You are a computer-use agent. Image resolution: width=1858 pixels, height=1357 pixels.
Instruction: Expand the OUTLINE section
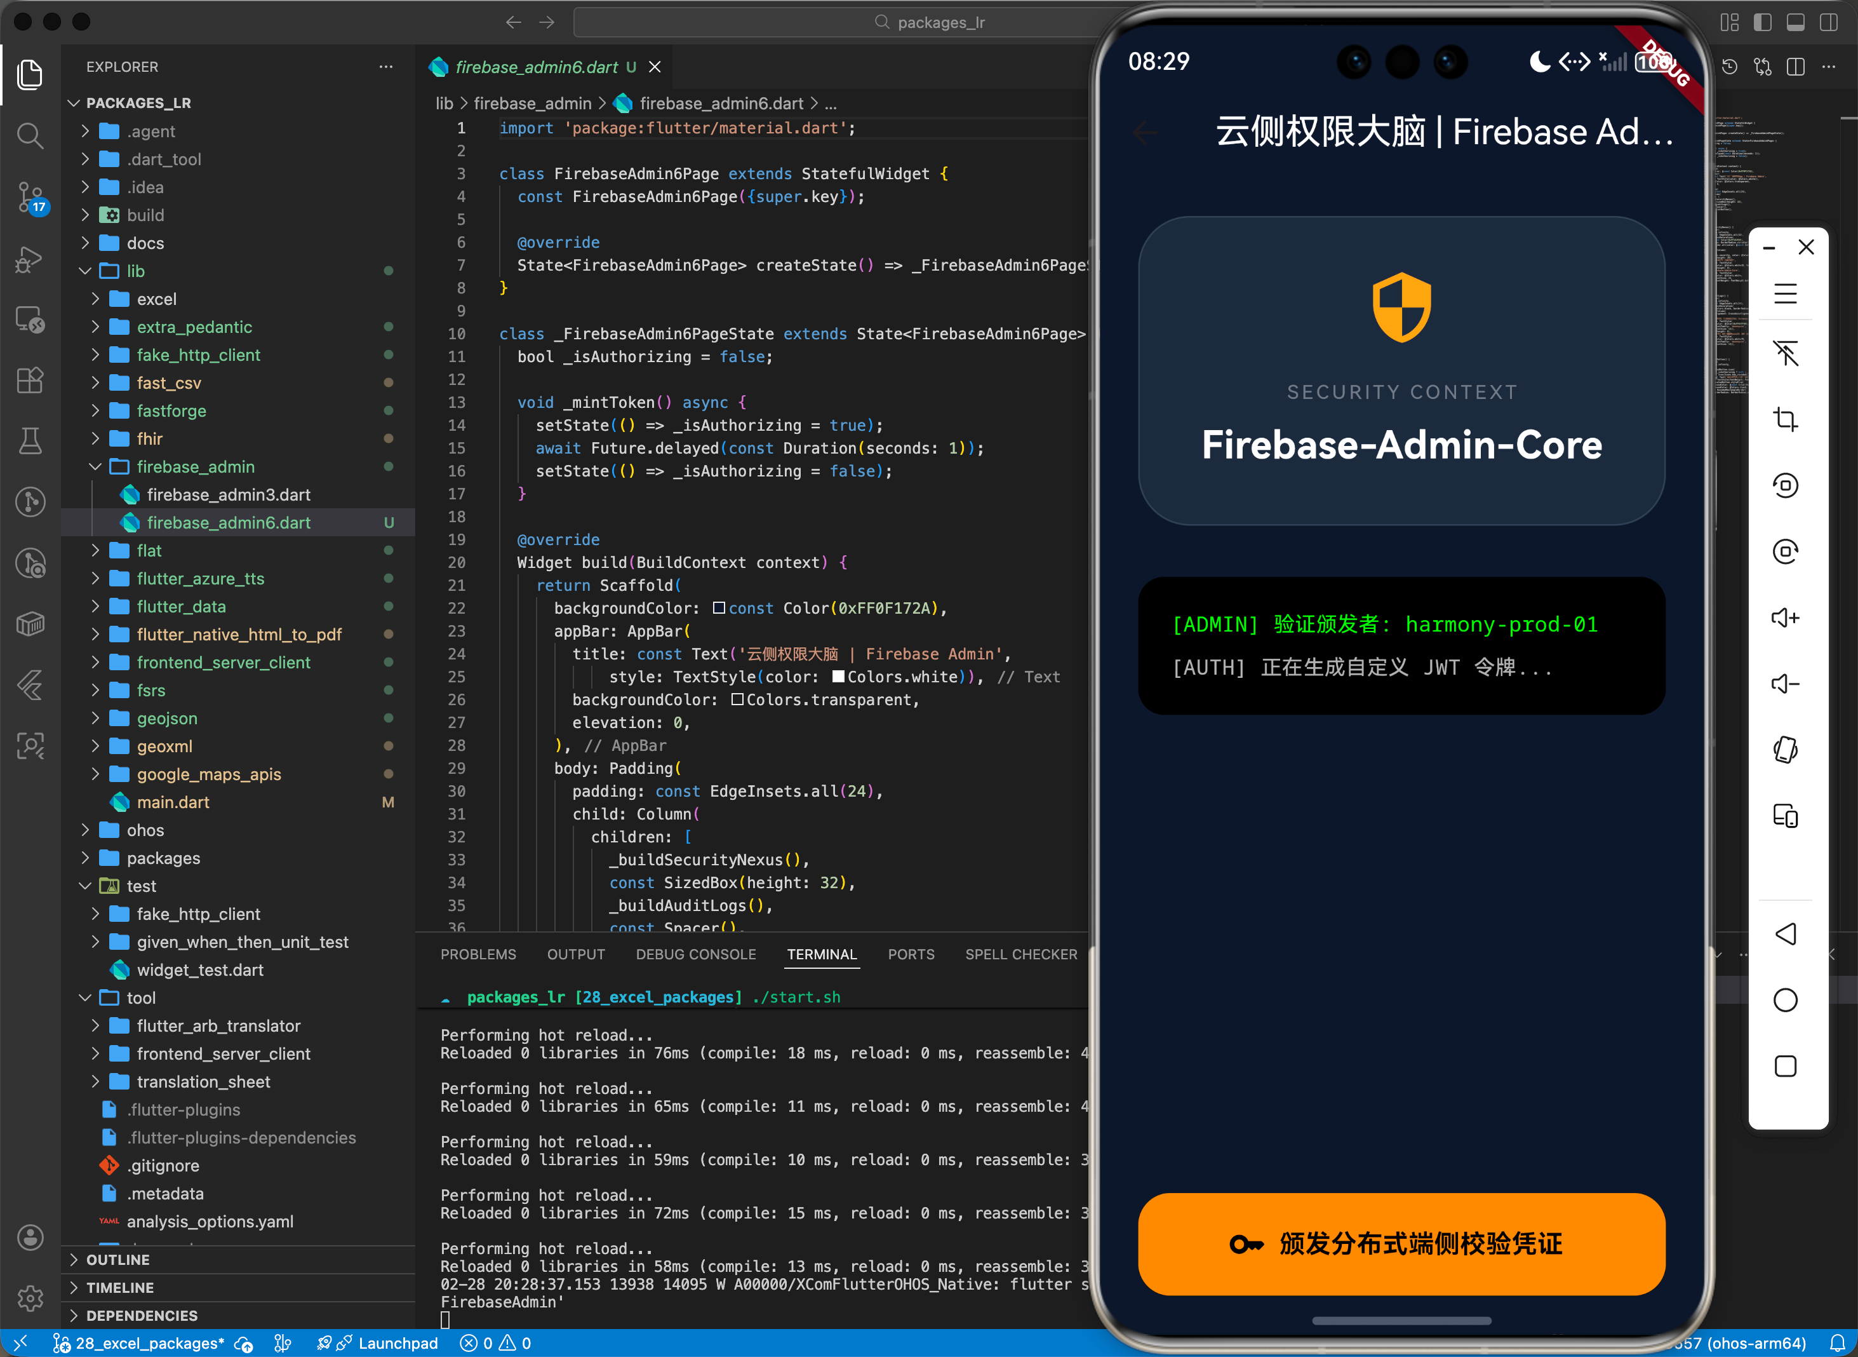click(x=117, y=1259)
